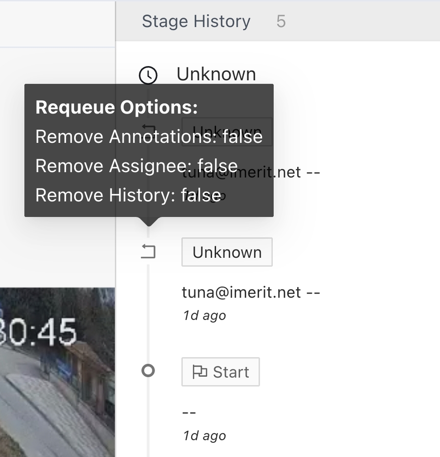Click the Remove Assignee: false line
440x457 pixels.
click(x=136, y=166)
